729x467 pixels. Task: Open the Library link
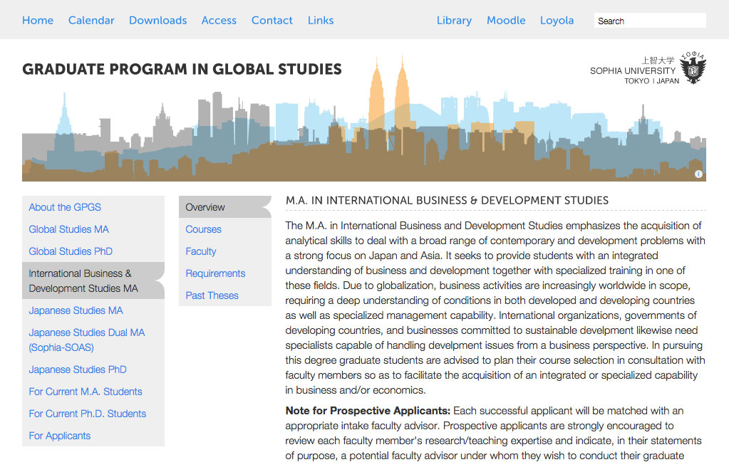tap(454, 21)
